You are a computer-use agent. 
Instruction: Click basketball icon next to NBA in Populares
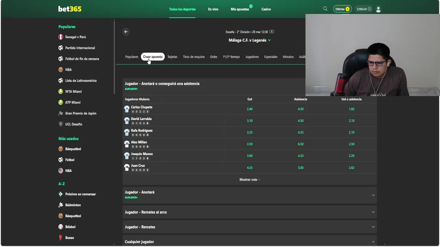[x=61, y=70]
